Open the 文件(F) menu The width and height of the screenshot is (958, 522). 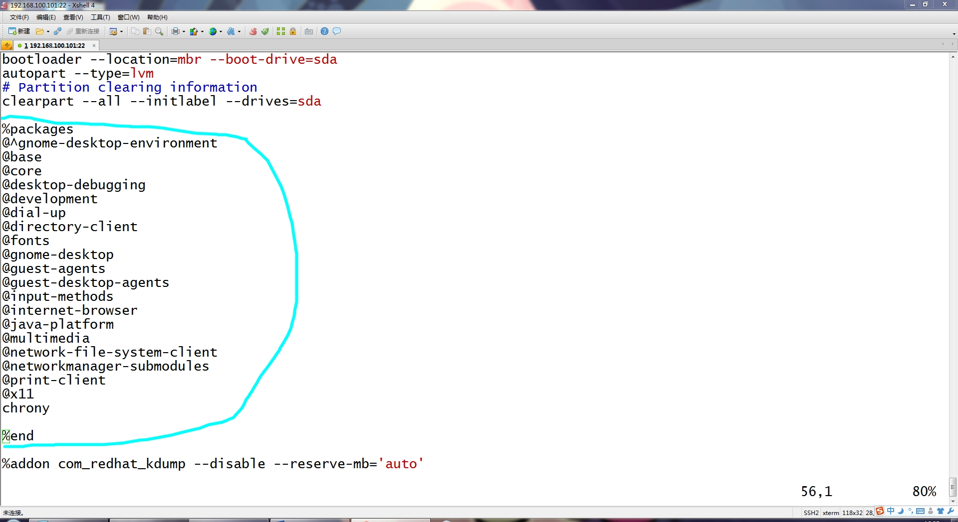pos(19,17)
